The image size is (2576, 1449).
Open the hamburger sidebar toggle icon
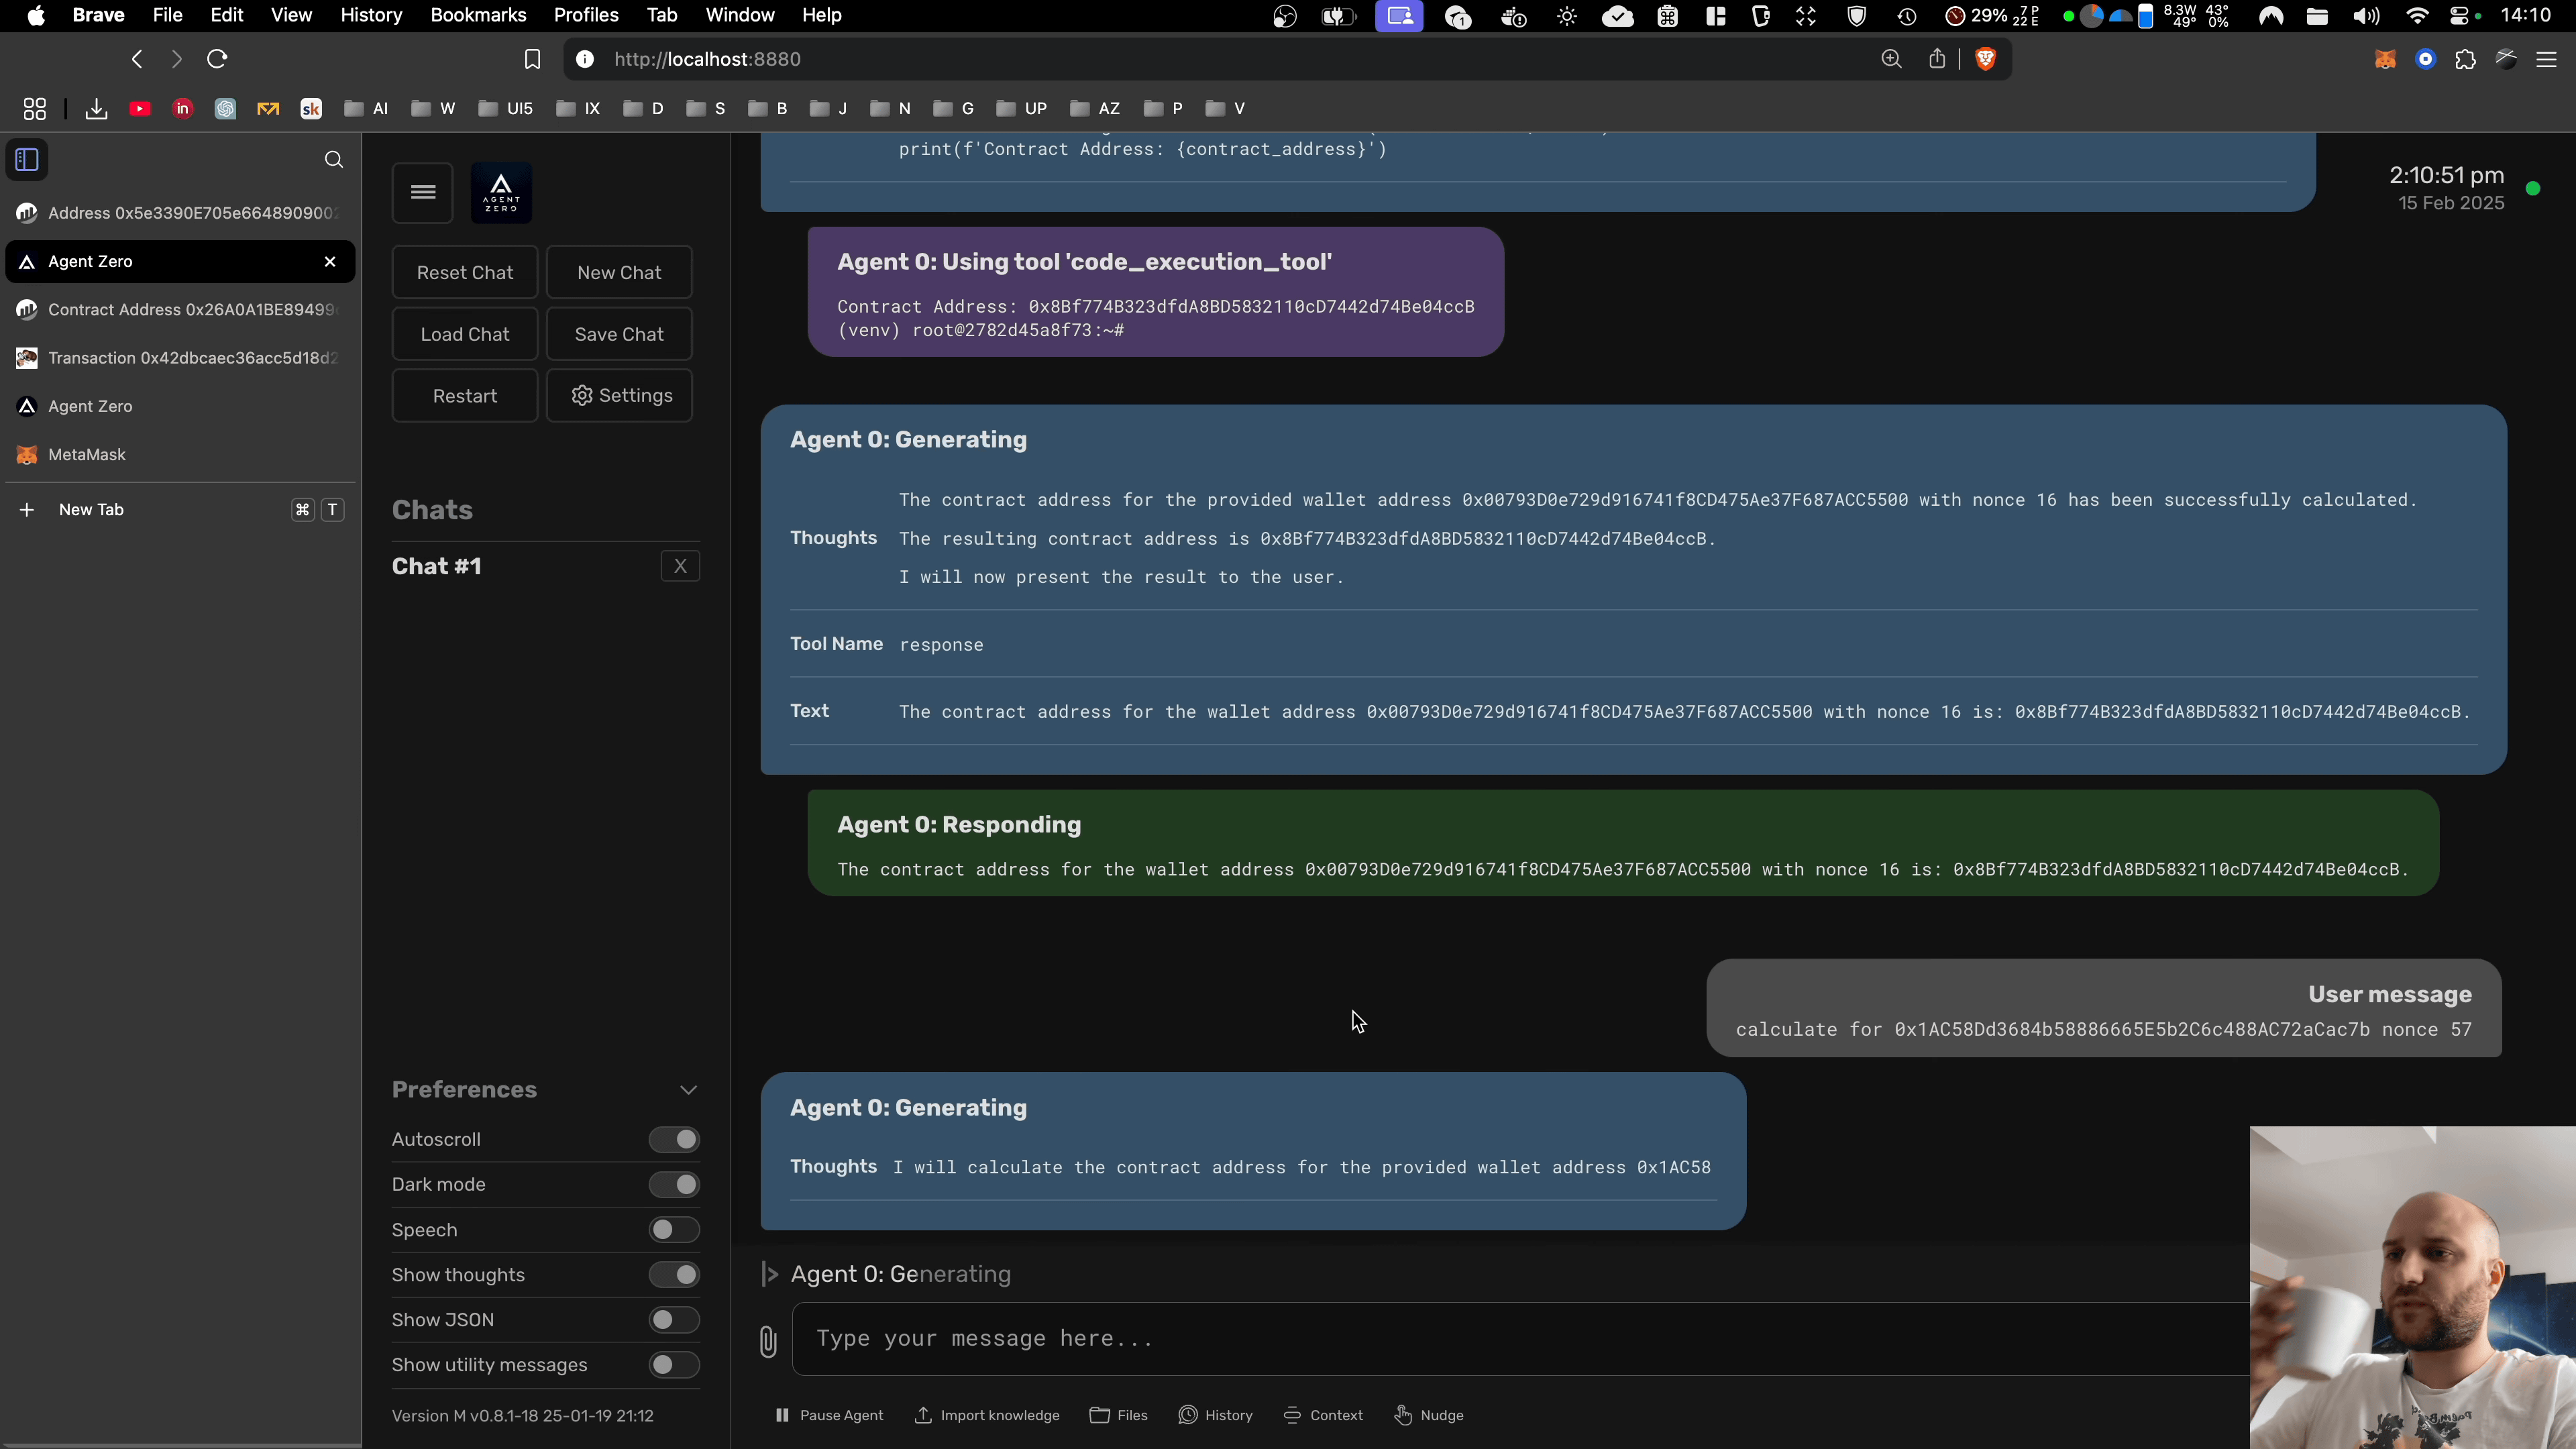pyautogui.click(x=423, y=192)
